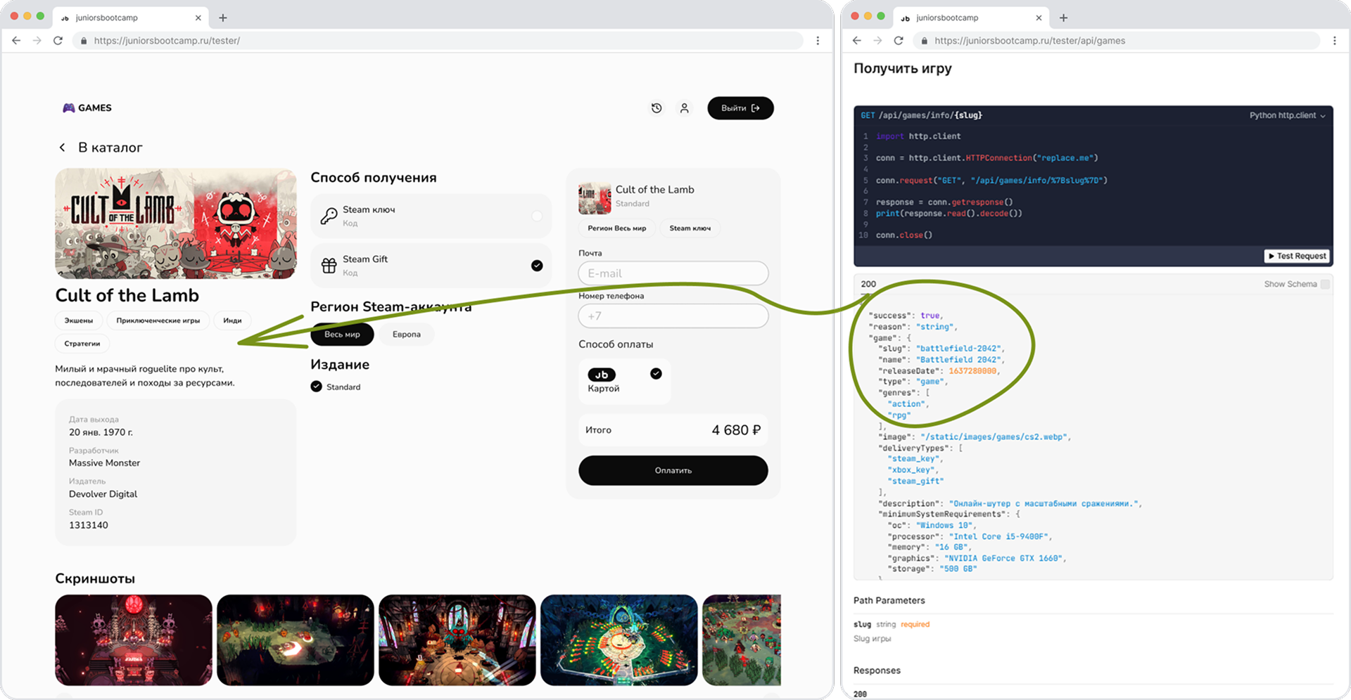Click the Devolver Digital publisher name
The width and height of the screenshot is (1351, 700).
coord(103,494)
